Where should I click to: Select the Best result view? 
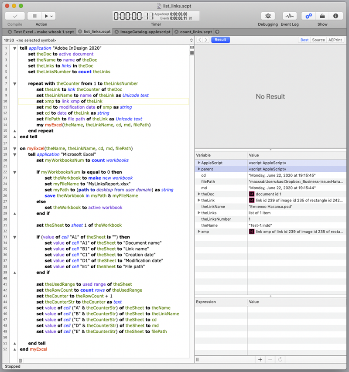305,40
